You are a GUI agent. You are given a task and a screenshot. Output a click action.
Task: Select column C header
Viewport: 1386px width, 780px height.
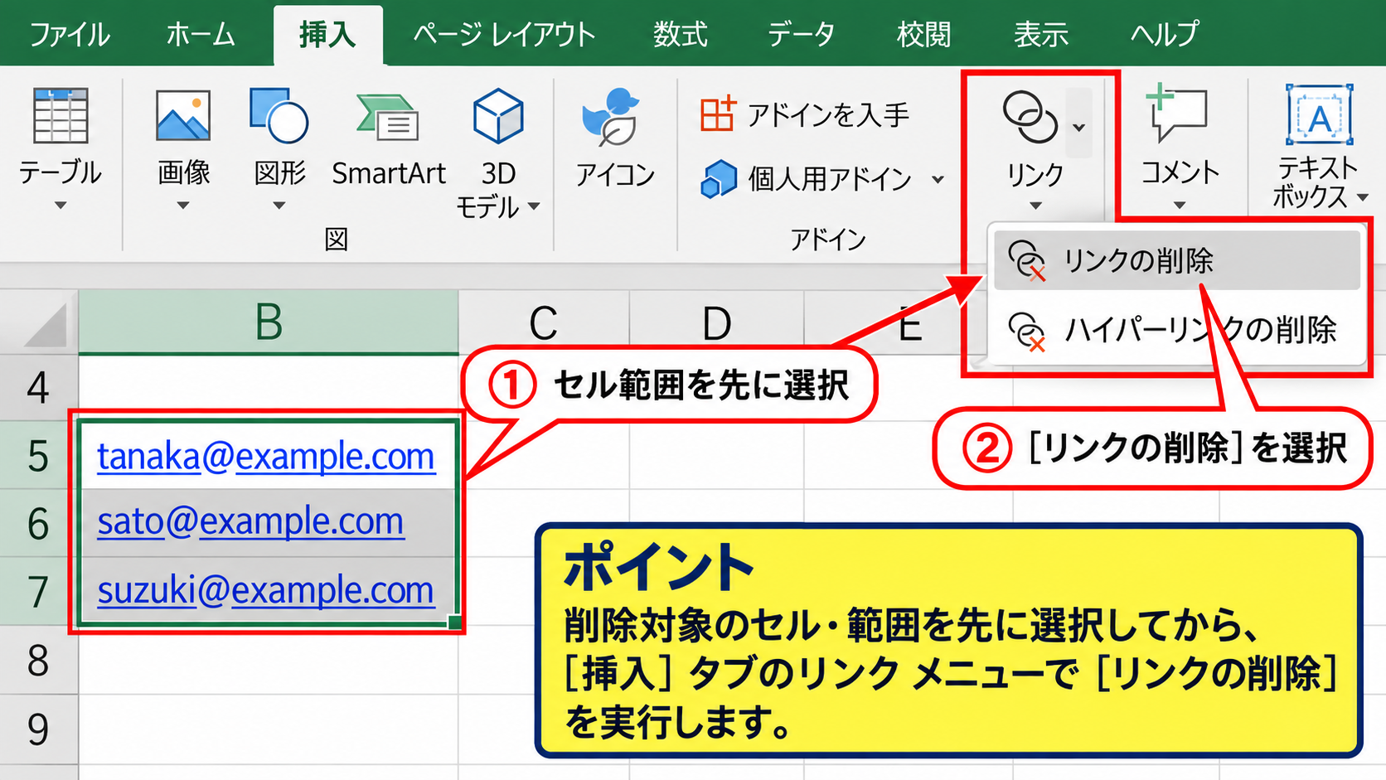click(544, 323)
